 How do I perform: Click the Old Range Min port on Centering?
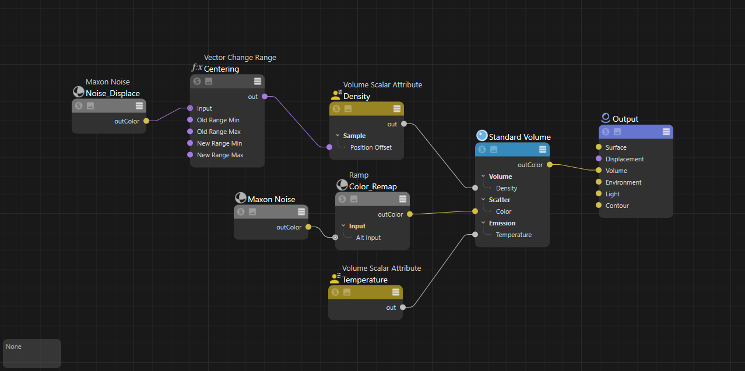190,120
